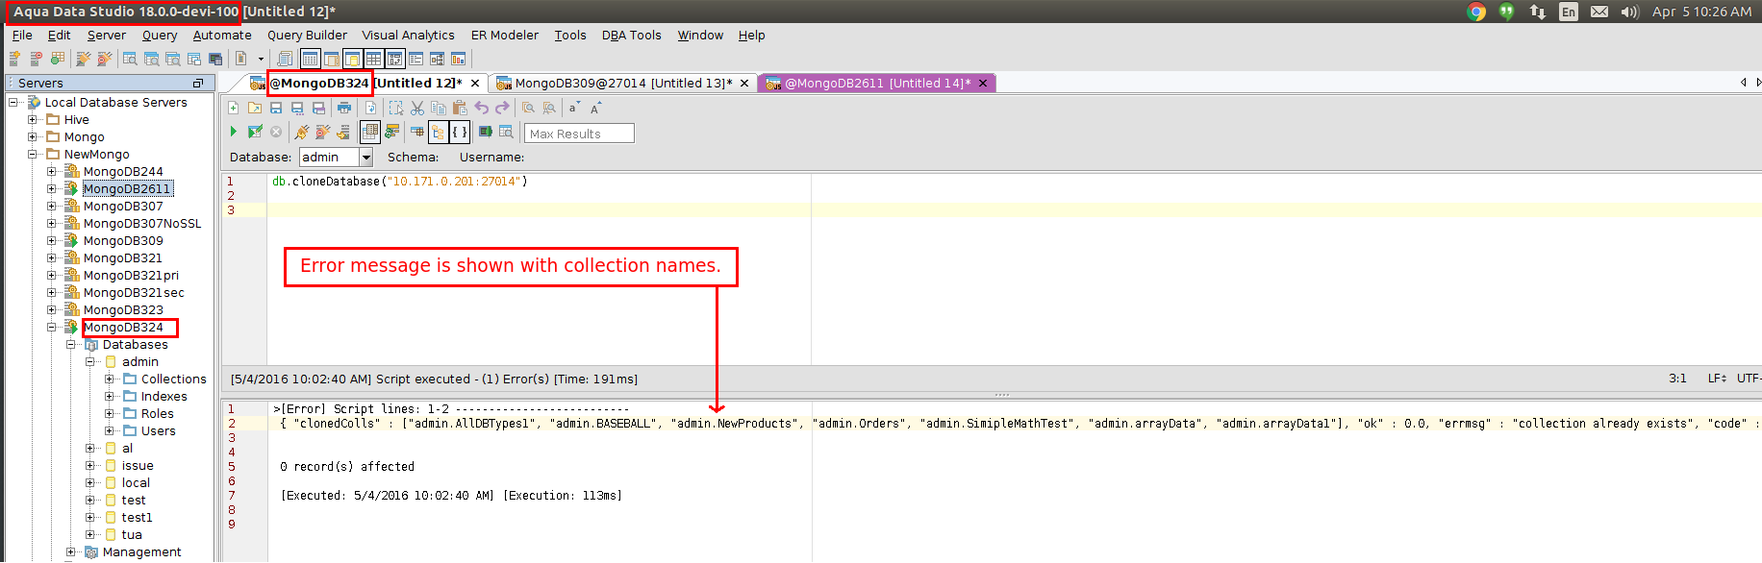The width and height of the screenshot is (1762, 563).
Task: Expand the Collections folder under admin
Action: coord(110,379)
